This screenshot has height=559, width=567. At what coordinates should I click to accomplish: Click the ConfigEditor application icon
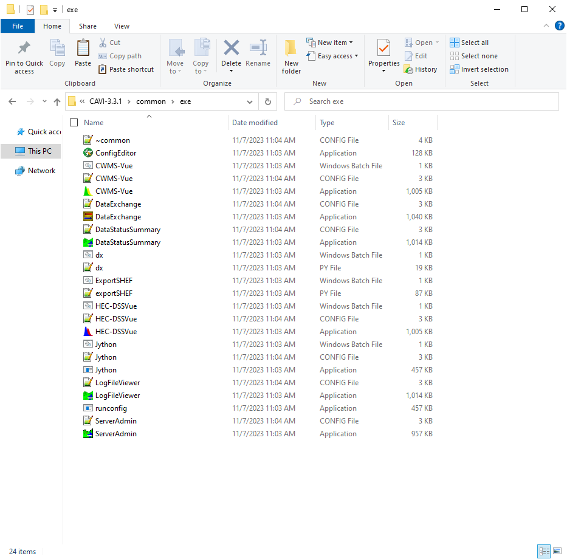(88, 153)
